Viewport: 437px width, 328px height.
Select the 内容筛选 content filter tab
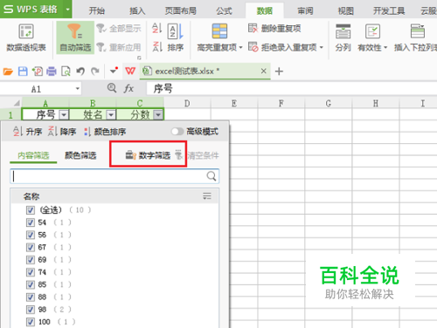[x=33, y=155]
